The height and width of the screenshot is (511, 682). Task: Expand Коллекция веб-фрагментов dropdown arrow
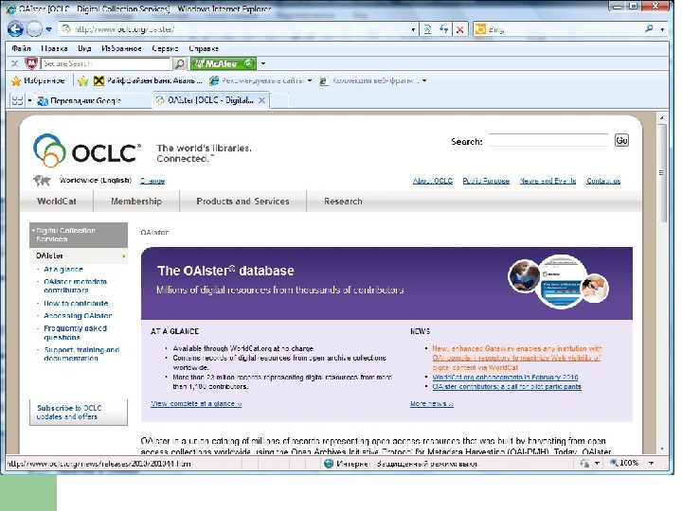424,80
